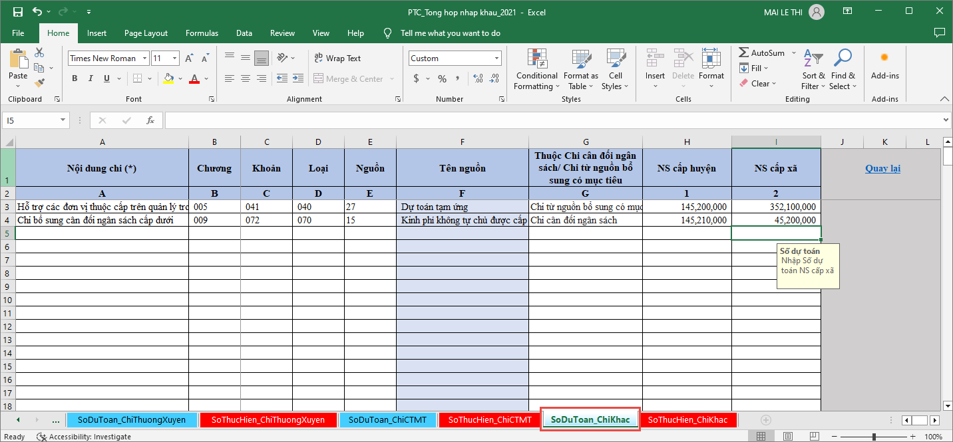Open Find & Select magnifier

pyautogui.click(x=843, y=59)
